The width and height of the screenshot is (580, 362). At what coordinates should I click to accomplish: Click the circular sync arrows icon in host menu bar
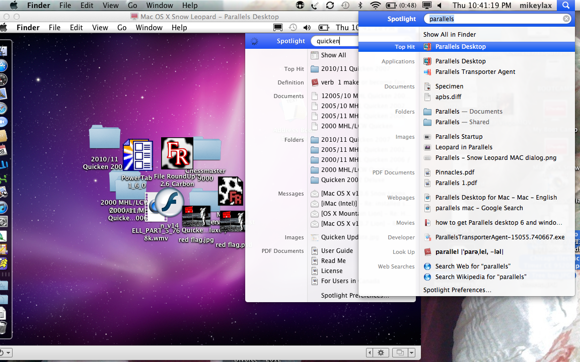point(330,5)
